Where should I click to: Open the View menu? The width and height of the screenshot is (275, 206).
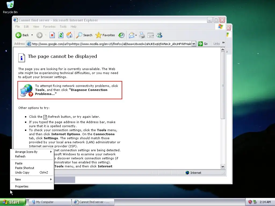(x=36, y=27)
